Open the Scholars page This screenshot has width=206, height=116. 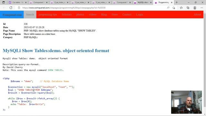click(x=67, y=15)
